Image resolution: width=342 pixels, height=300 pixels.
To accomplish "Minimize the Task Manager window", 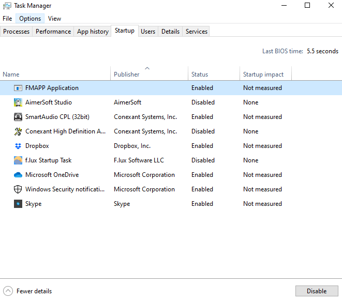I will [x=284, y=5].
